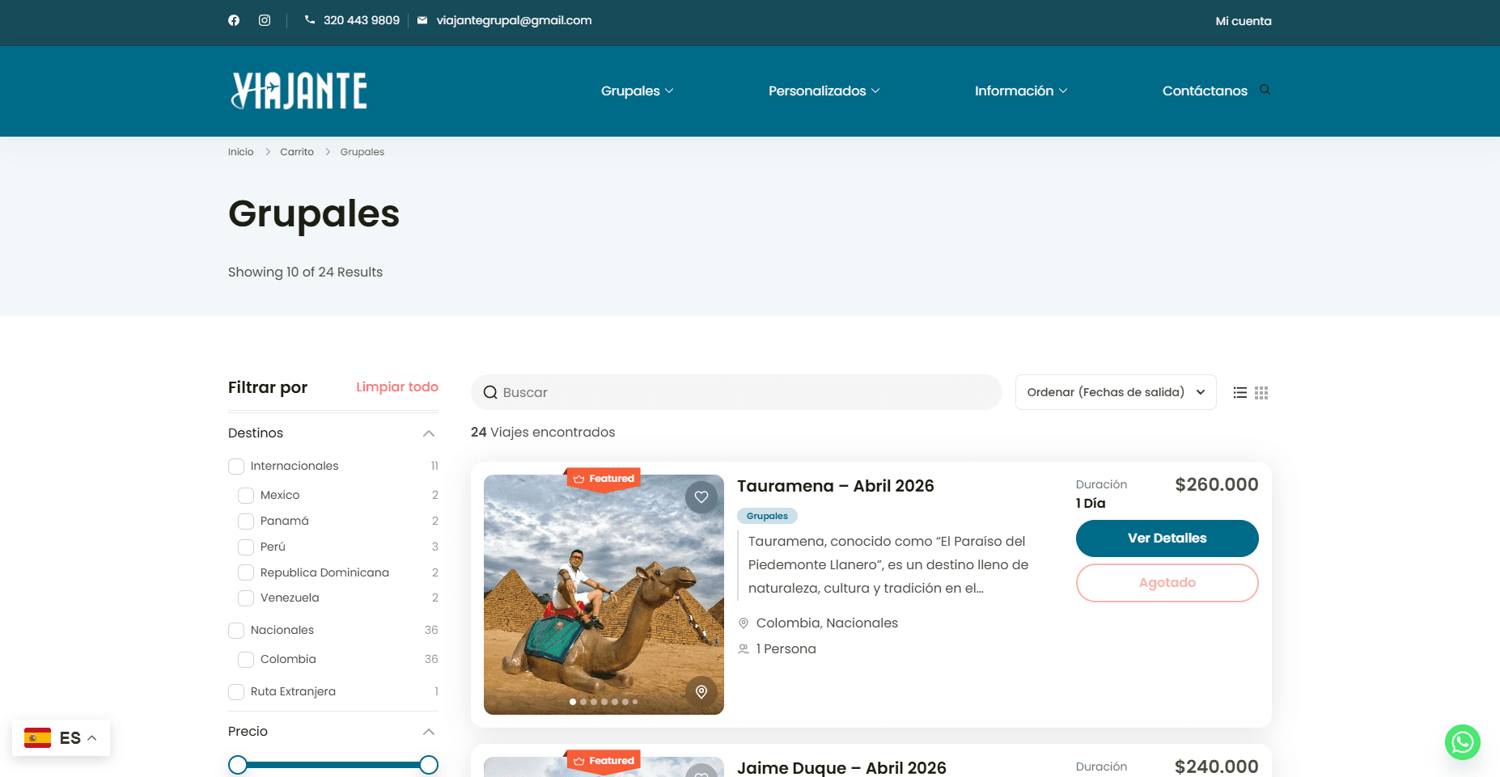Click 24 Viajes encontrados text
Image resolution: width=1500 pixels, height=777 pixels.
click(543, 433)
